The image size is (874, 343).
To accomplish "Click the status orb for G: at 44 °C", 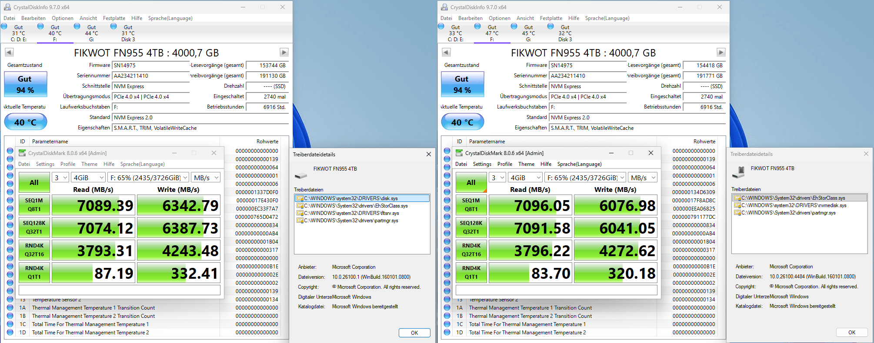I will (77, 26).
